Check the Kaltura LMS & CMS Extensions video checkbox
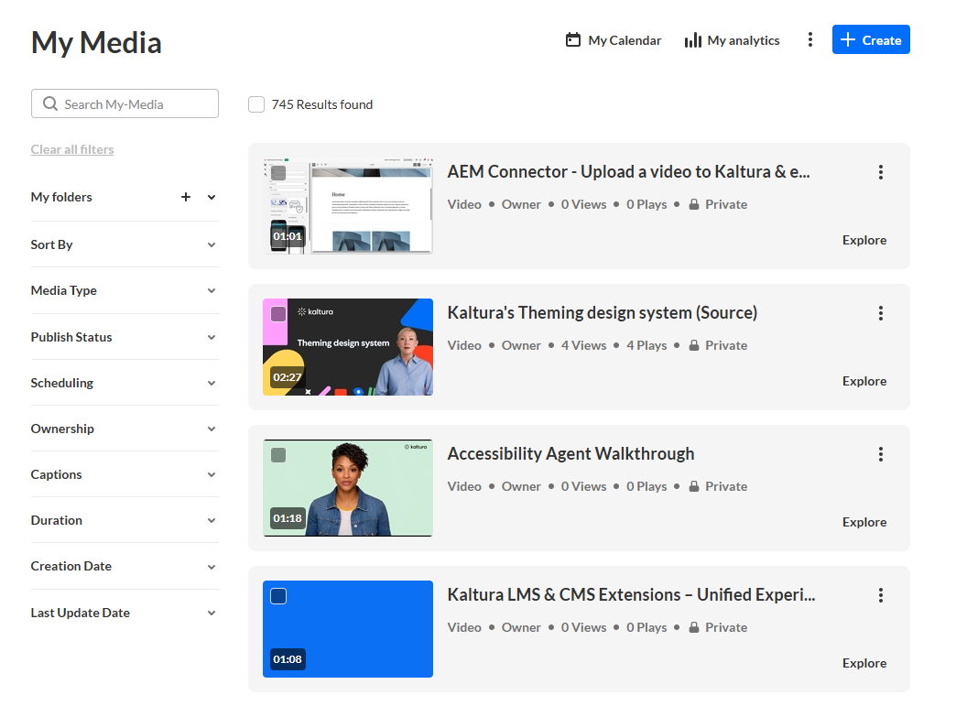Screen dimensions: 956x706 pos(278,595)
